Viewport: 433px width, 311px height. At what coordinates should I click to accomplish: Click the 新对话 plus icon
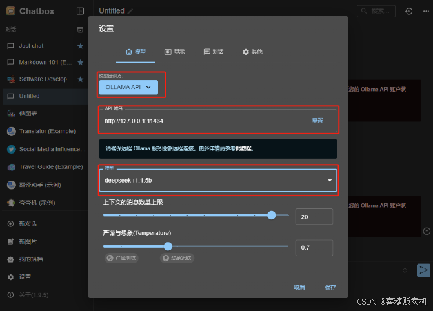10,224
